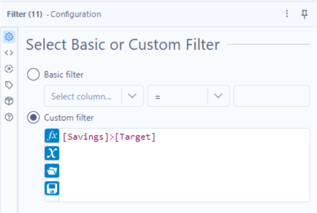Viewport: 317px width, 213px height.
Task: Expand the equals operator dropdown
Action: (189, 96)
